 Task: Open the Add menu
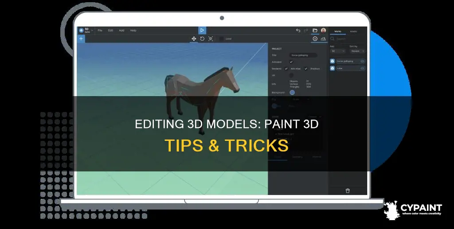pyautogui.click(x=121, y=31)
